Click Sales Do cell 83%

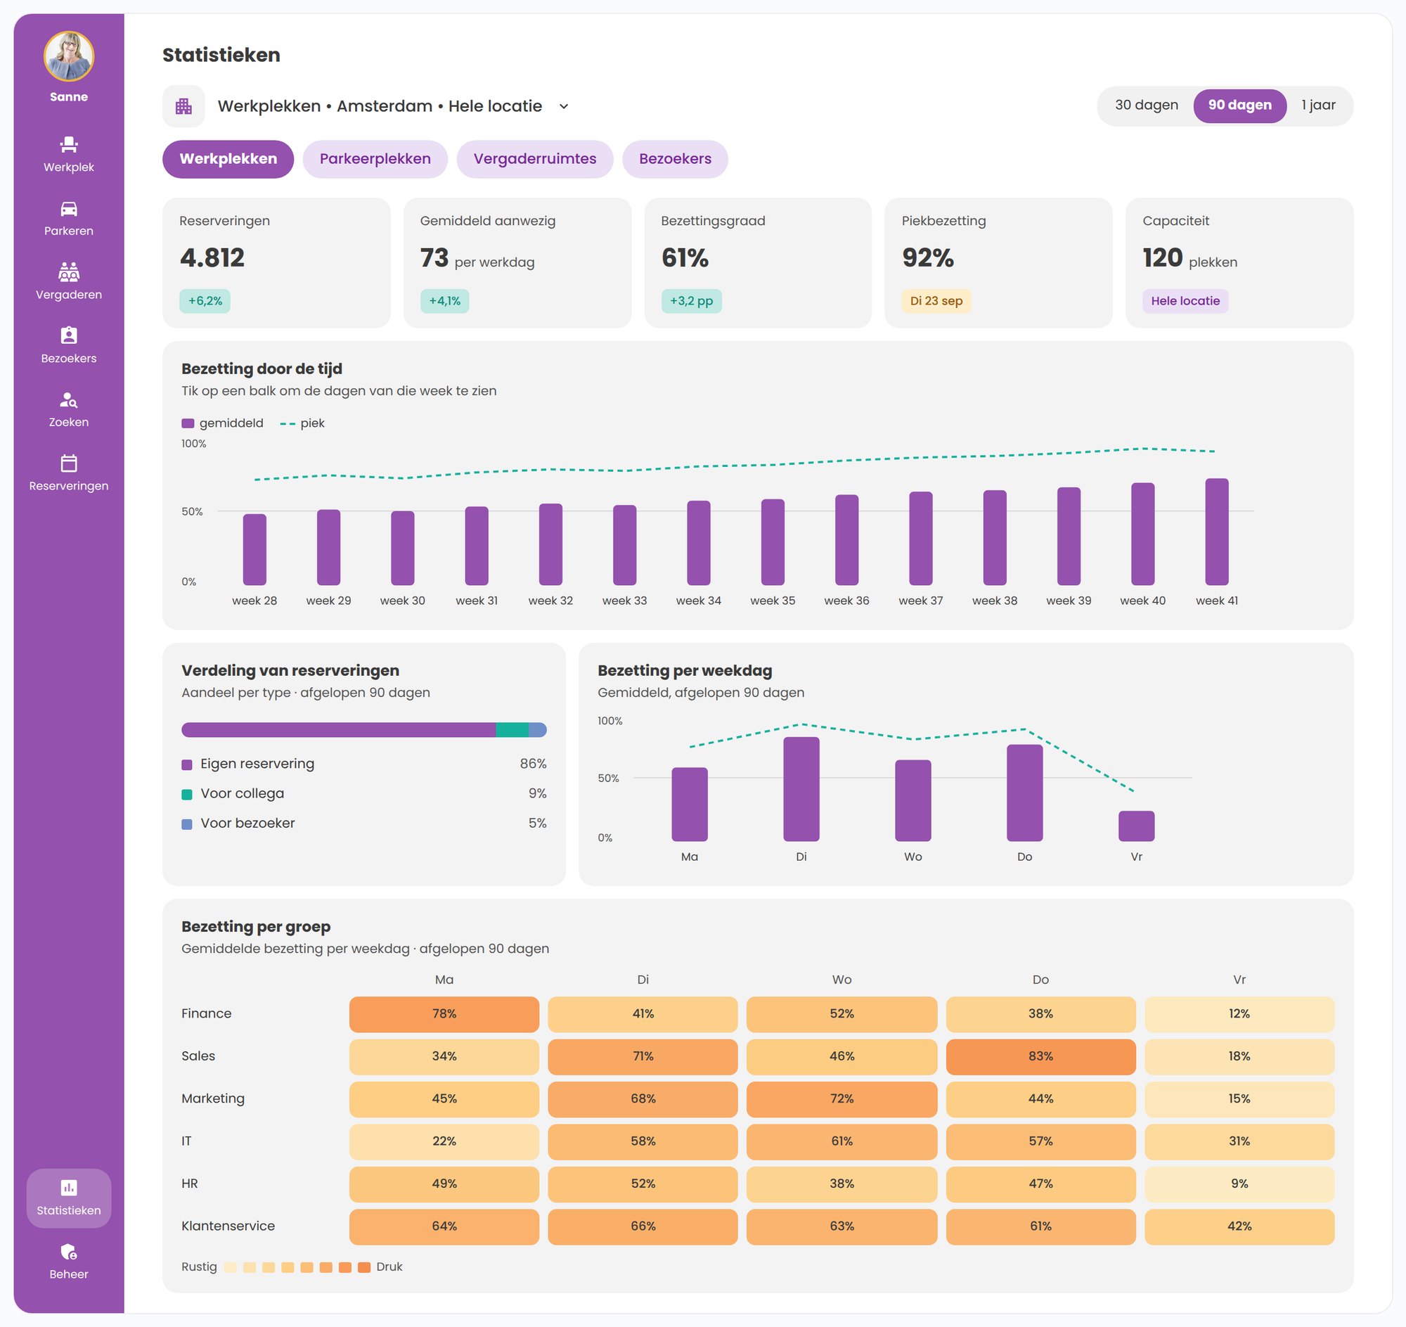[1040, 1057]
